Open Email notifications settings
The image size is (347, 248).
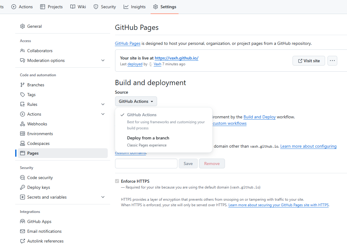point(63,231)
